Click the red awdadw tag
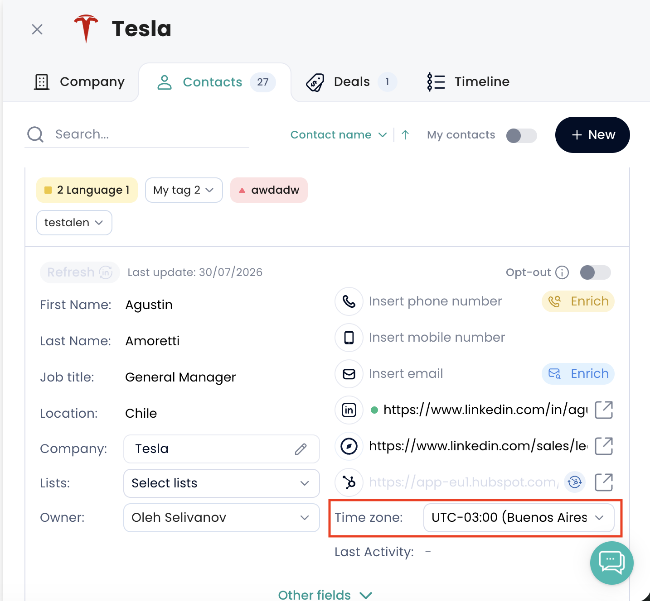 point(269,190)
